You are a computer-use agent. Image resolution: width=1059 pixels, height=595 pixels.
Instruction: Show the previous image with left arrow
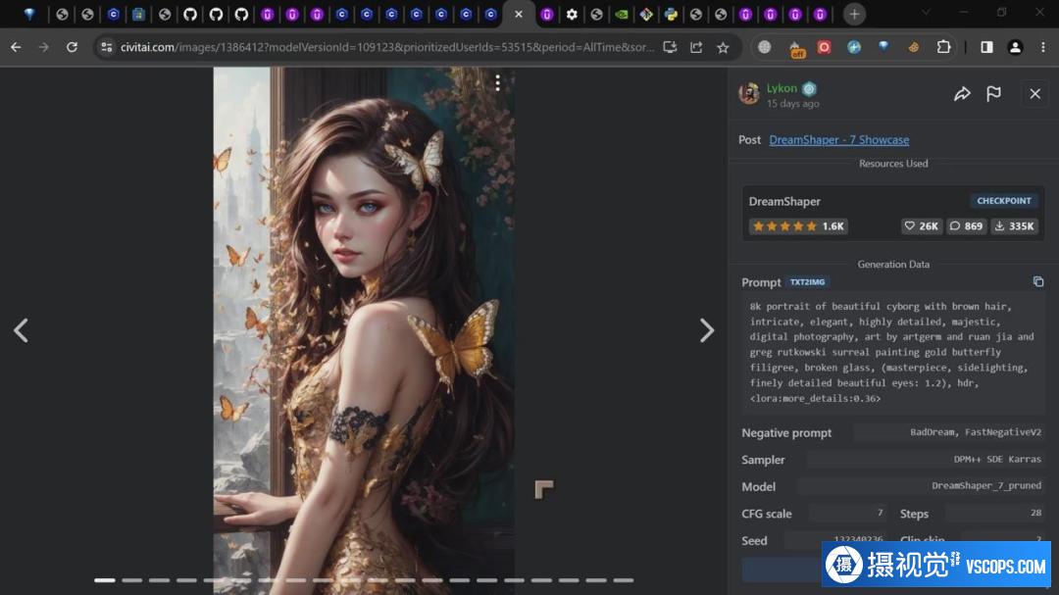(x=22, y=330)
